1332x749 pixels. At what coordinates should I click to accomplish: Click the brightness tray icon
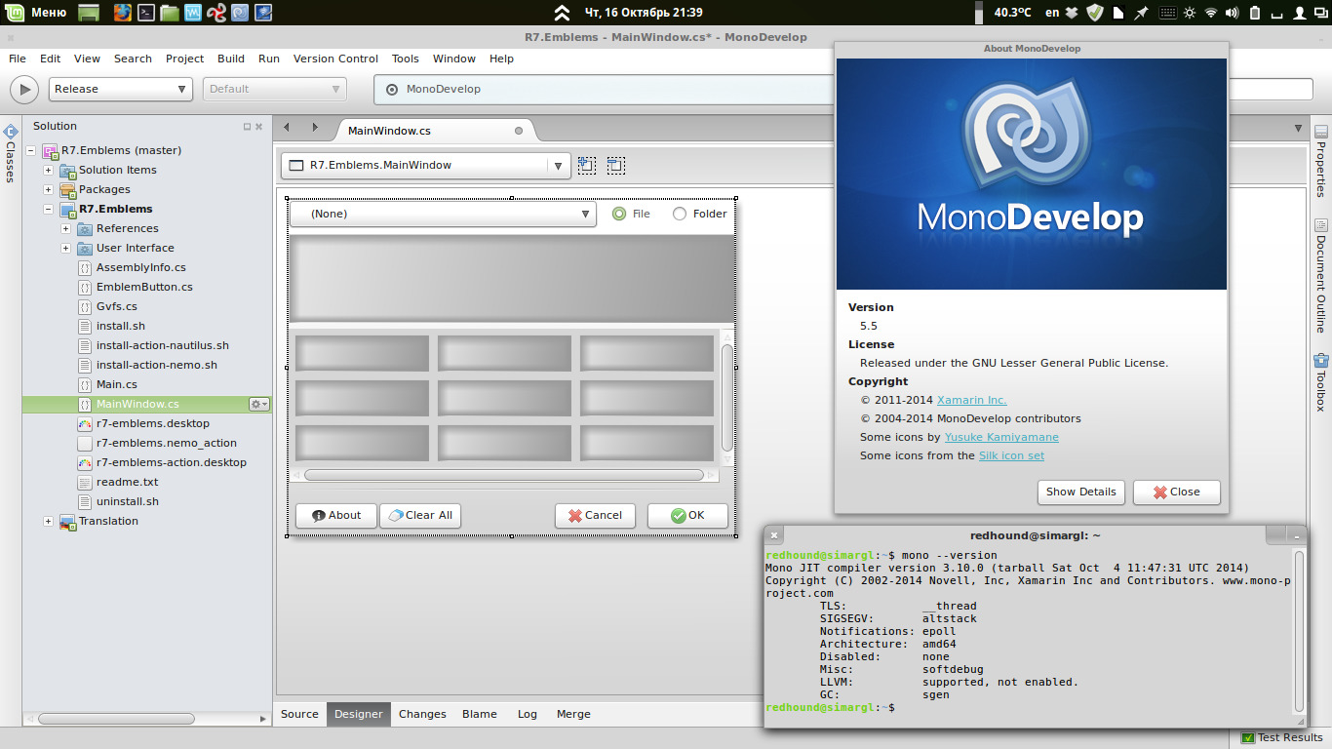coord(1189,13)
